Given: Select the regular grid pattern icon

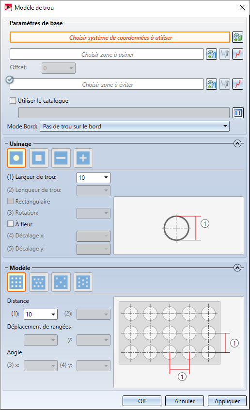Looking at the screenshot, I should [16, 282].
